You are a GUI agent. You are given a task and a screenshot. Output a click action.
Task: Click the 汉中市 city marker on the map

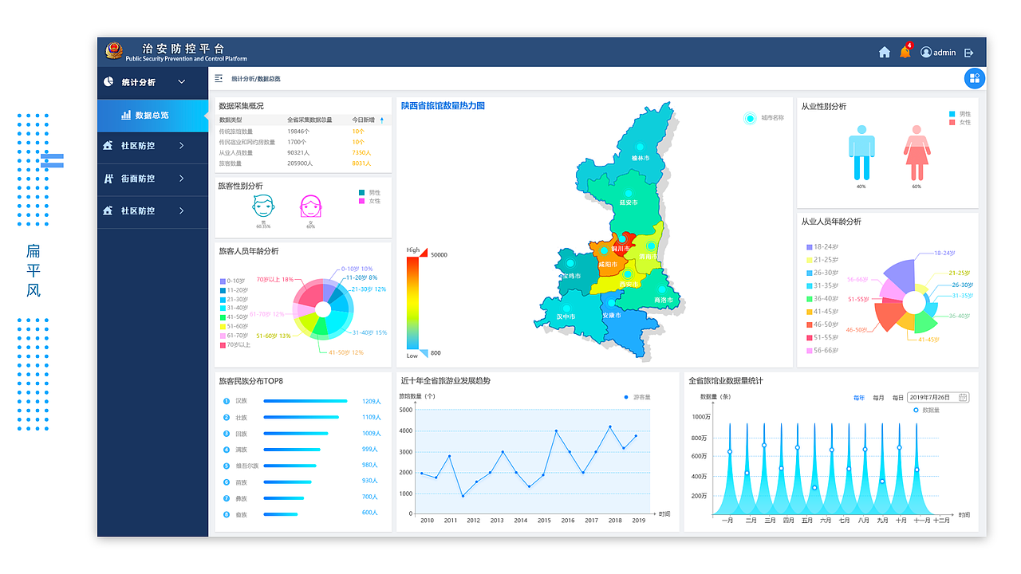tap(566, 308)
